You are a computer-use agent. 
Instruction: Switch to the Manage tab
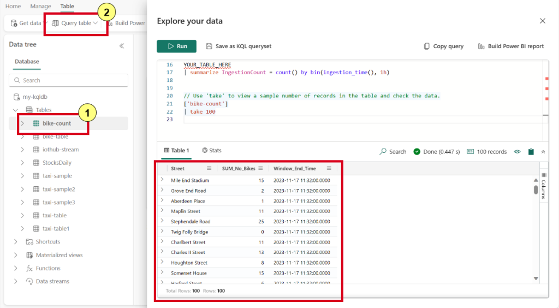click(40, 6)
